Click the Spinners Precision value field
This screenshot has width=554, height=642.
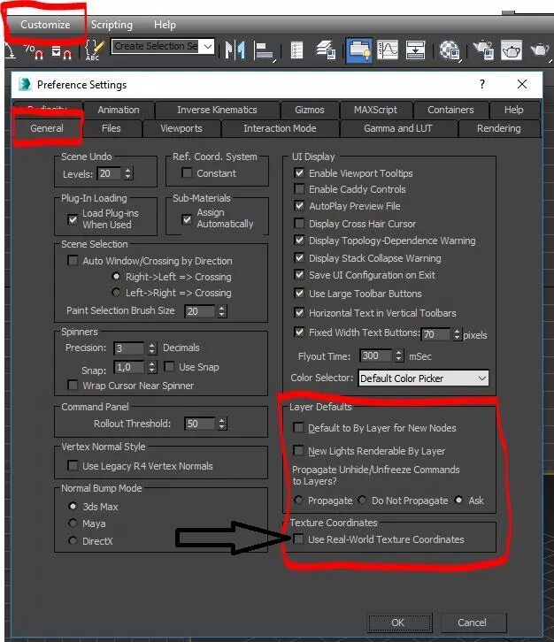click(x=128, y=348)
